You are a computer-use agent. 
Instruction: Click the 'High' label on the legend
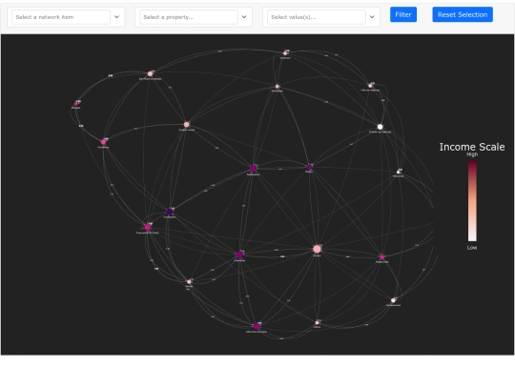pos(472,154)
